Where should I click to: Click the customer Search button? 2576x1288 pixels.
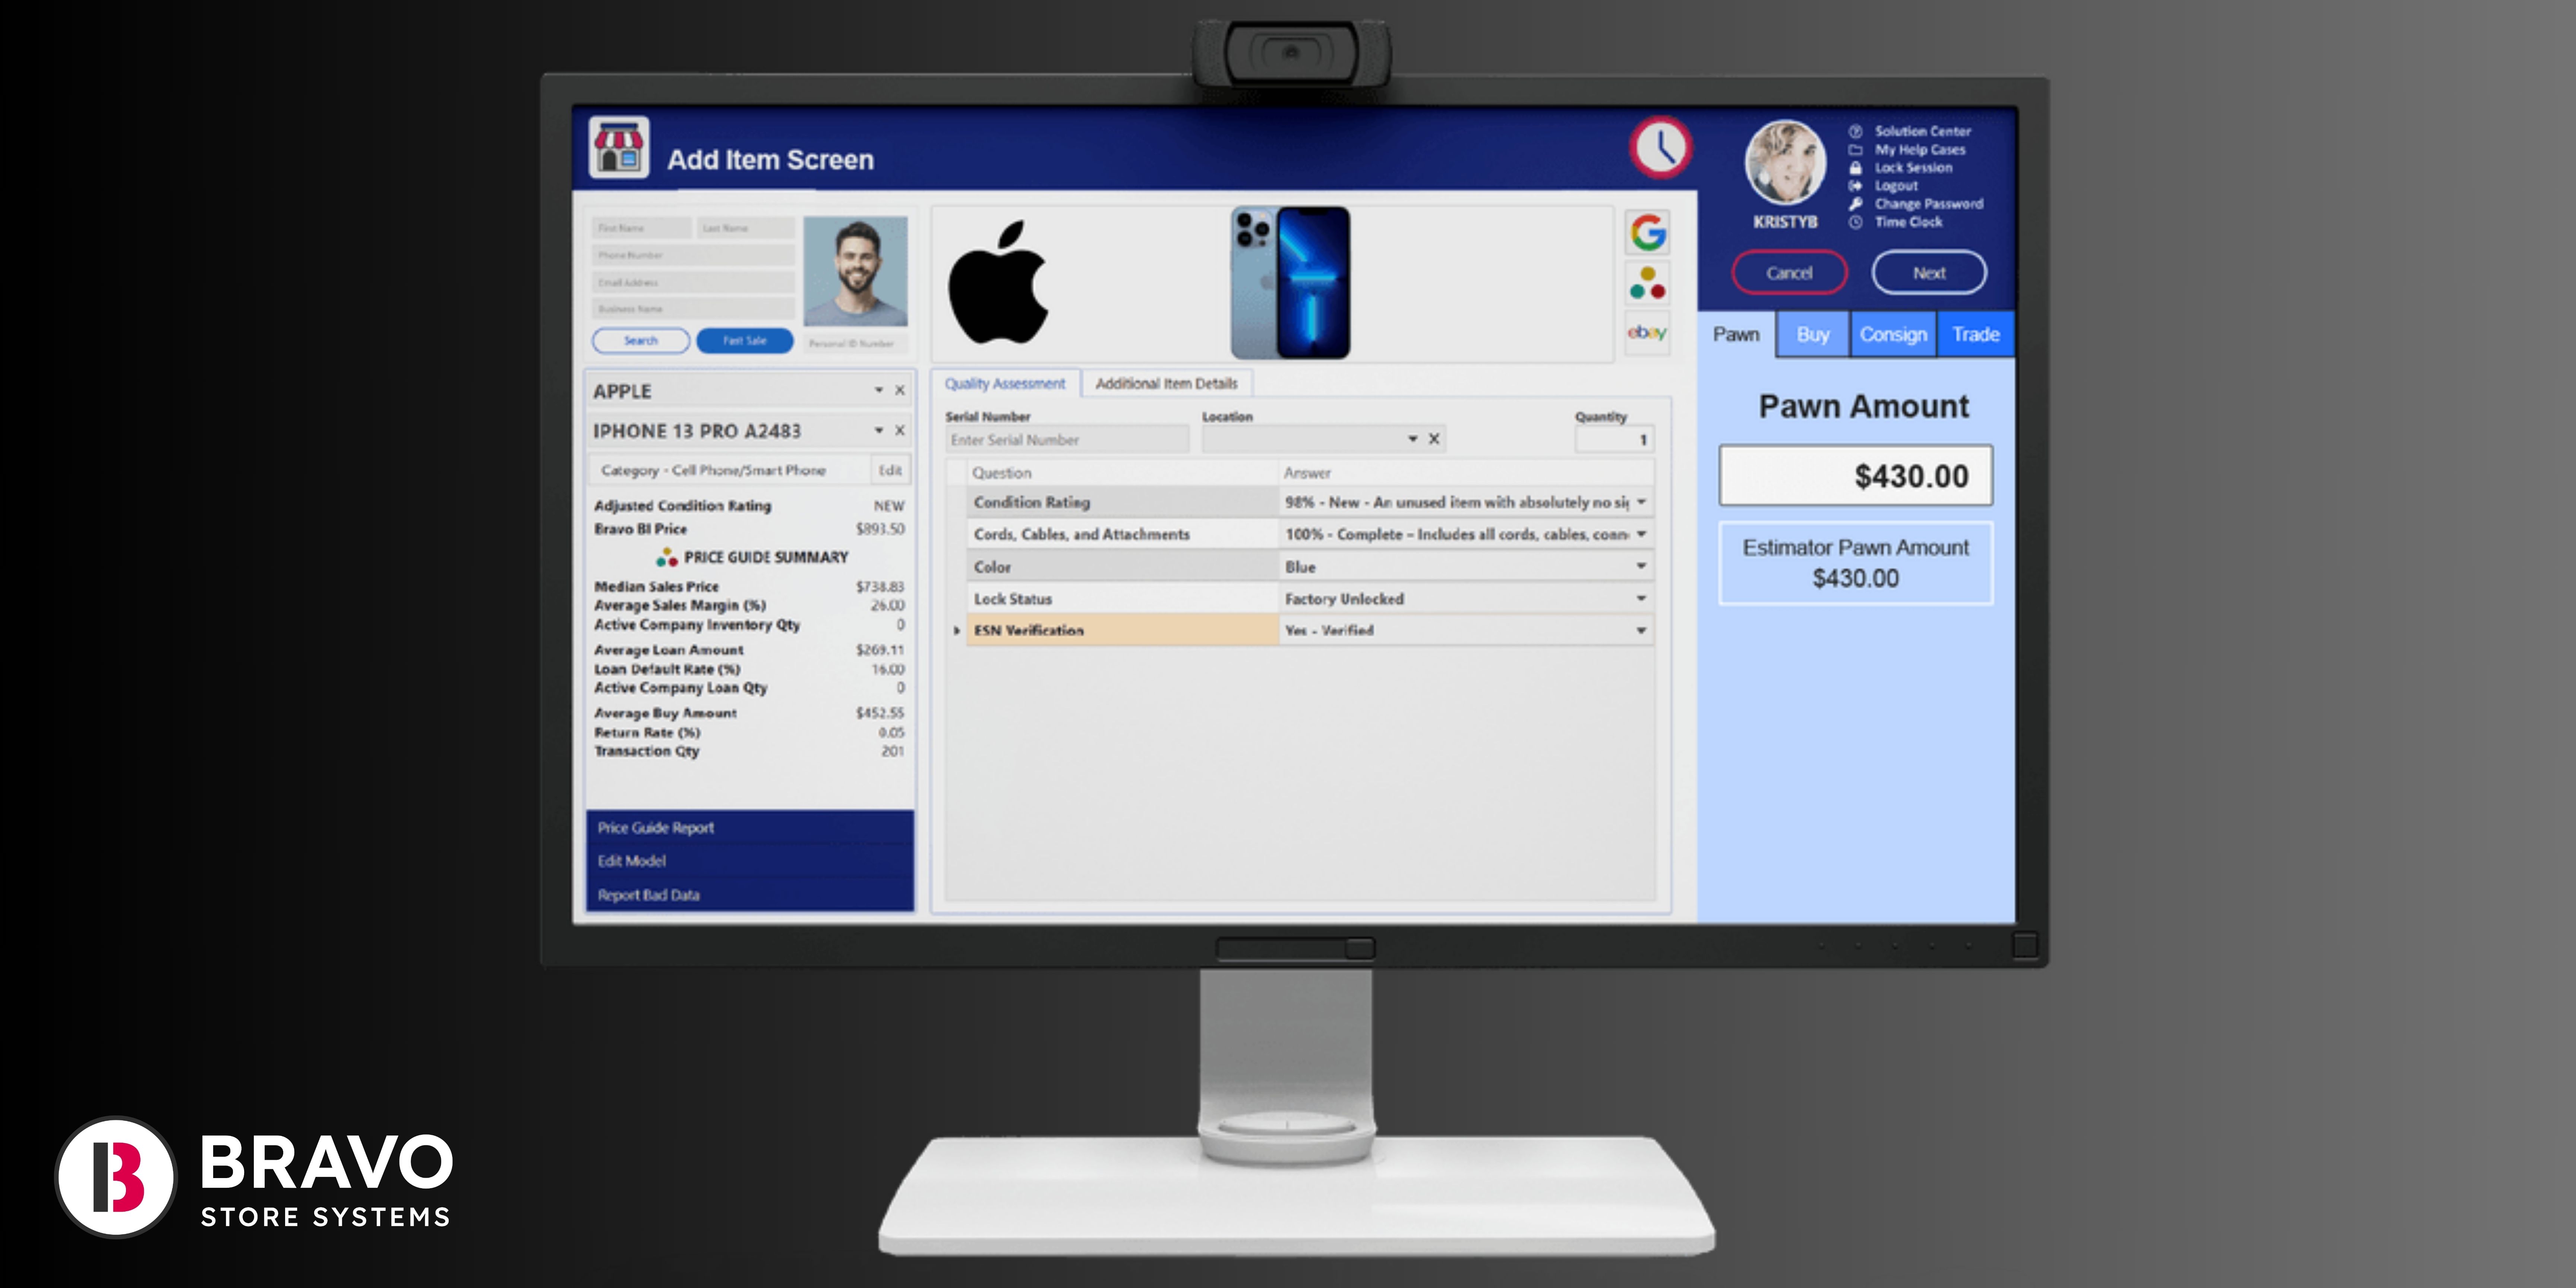click(x=641, y=341)
